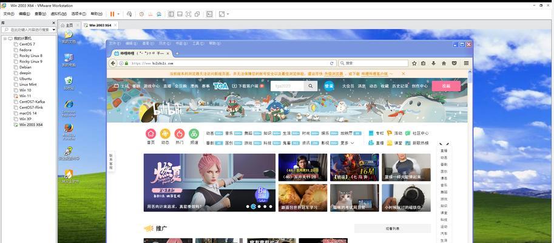
Task: Switch to Unity mode icon
Action: point(197,14)
